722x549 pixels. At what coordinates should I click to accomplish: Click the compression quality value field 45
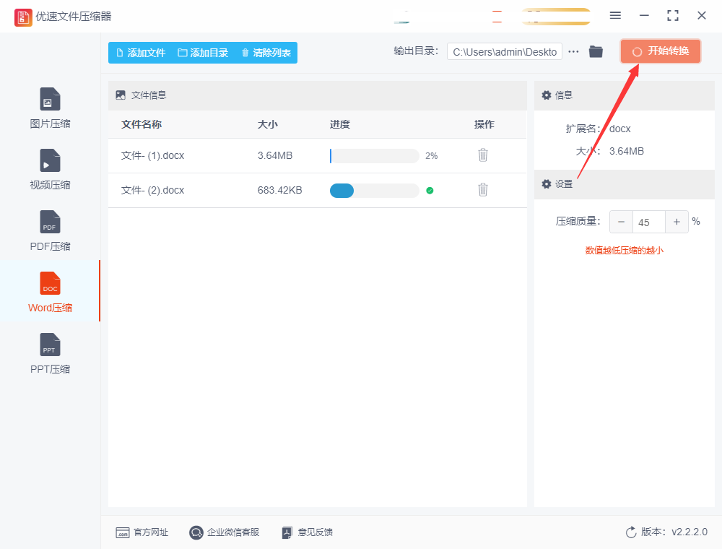click(x=649, y=222)
